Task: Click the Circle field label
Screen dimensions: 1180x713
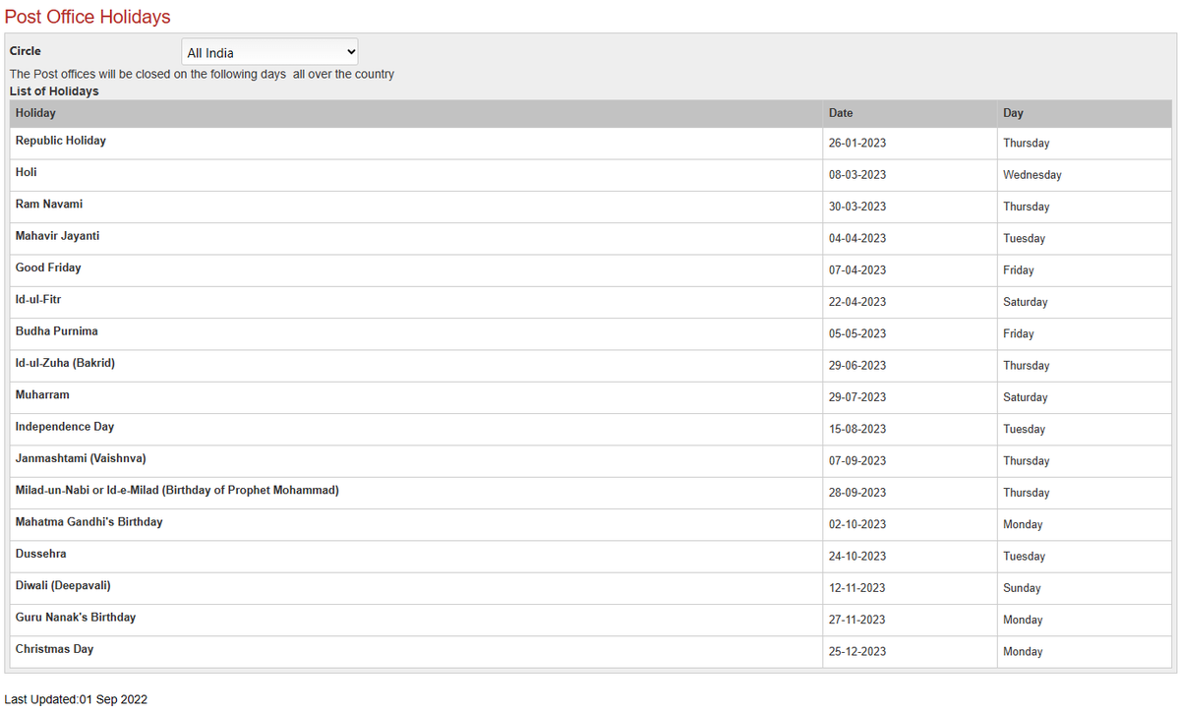Action: point(26,51)
